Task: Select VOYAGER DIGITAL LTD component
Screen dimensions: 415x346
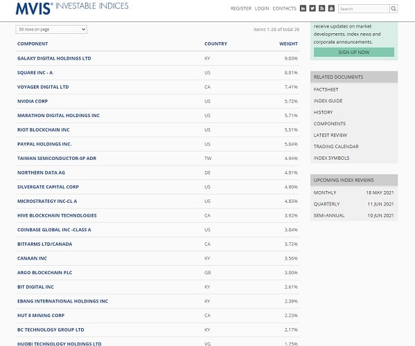Action: pyautogui.click(x=43, y=87)
